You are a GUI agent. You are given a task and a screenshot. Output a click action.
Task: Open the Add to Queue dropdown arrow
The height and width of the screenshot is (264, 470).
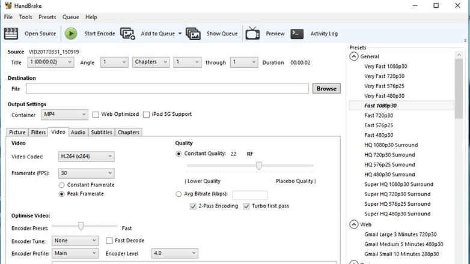point(180,34)
